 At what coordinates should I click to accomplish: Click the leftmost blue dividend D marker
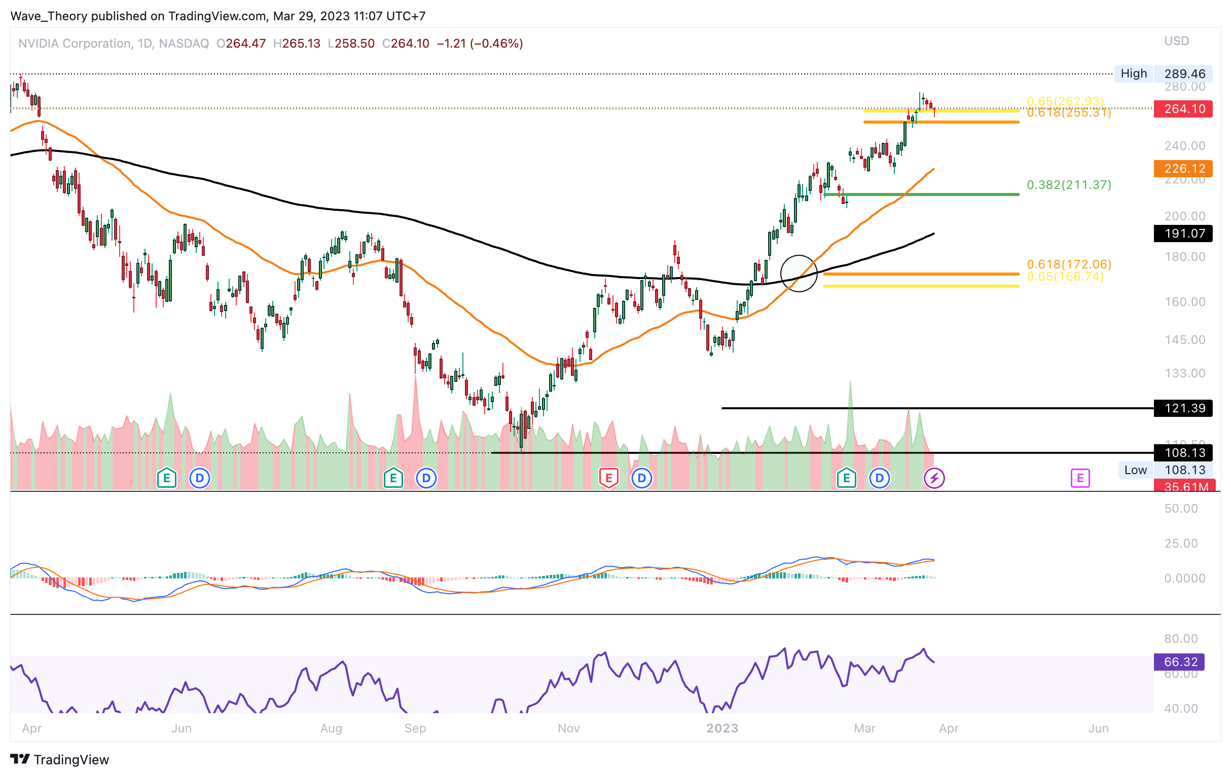point(199,478)
